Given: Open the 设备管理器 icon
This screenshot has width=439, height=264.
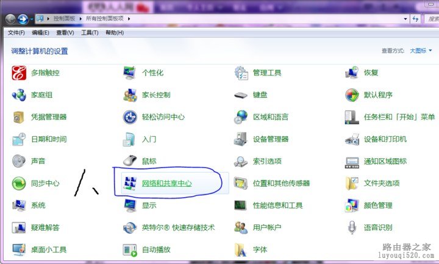Looking at the screenshot, I should point(241,139).
